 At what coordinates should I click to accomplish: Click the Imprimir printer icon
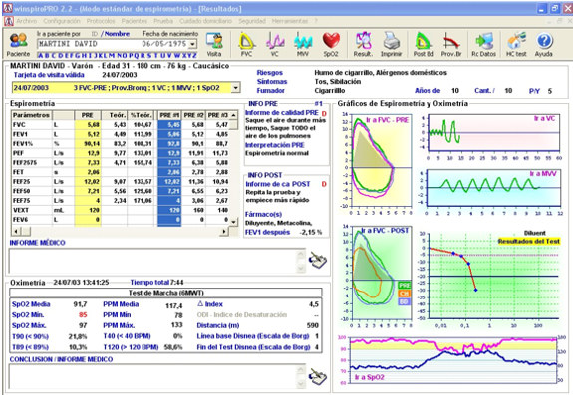click(391, 44)
